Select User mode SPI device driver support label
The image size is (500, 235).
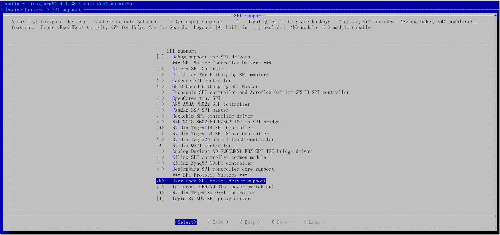pos(219,181)
